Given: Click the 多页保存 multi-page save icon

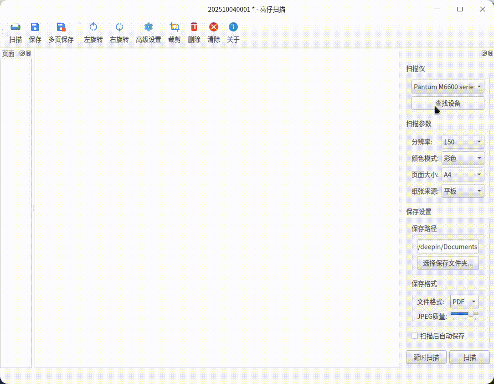Looking at the screenshot, I should (61, 27).
